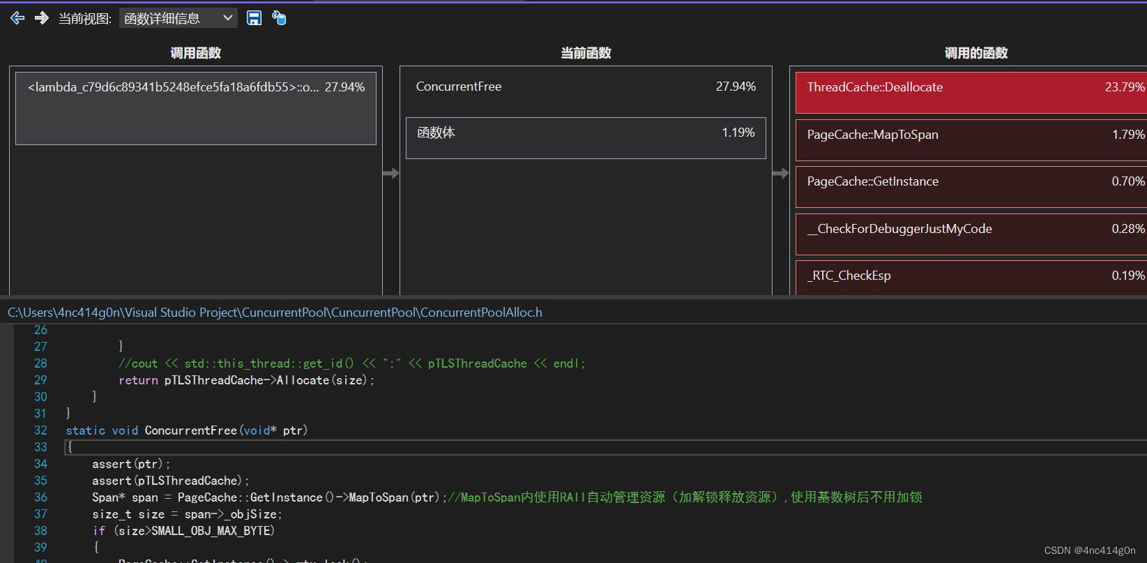
Task: Click the ConcurrentFree current function entry
Action: [x=586, y=87]
